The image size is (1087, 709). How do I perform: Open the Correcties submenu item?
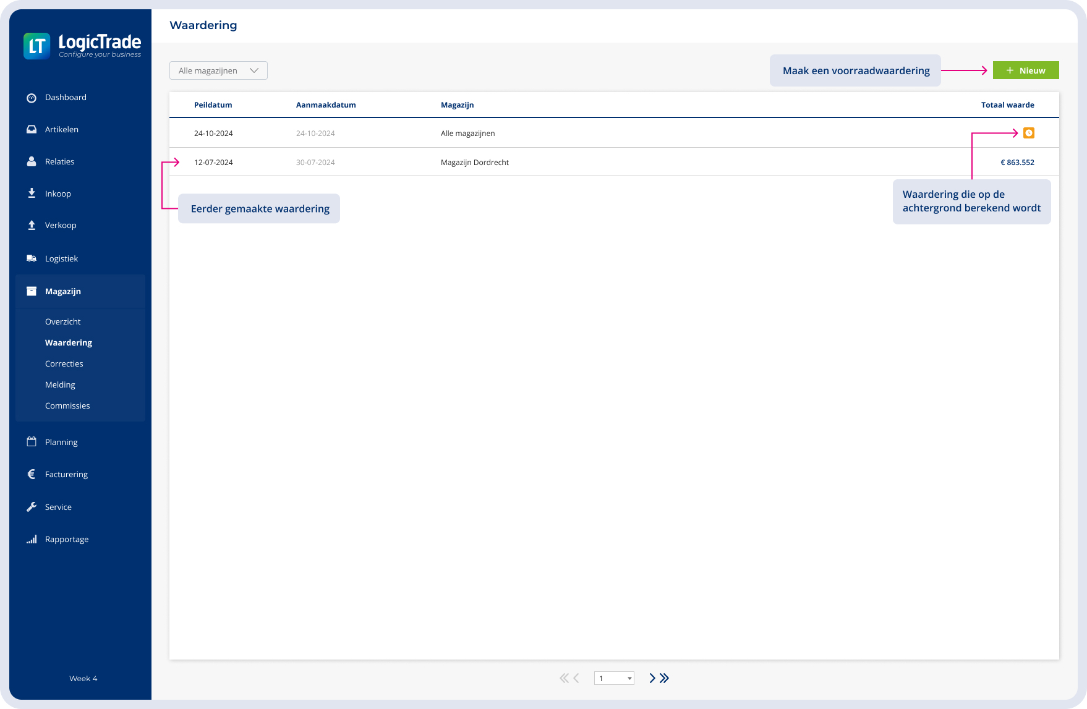pyautogui.click(x=64, y=363)
